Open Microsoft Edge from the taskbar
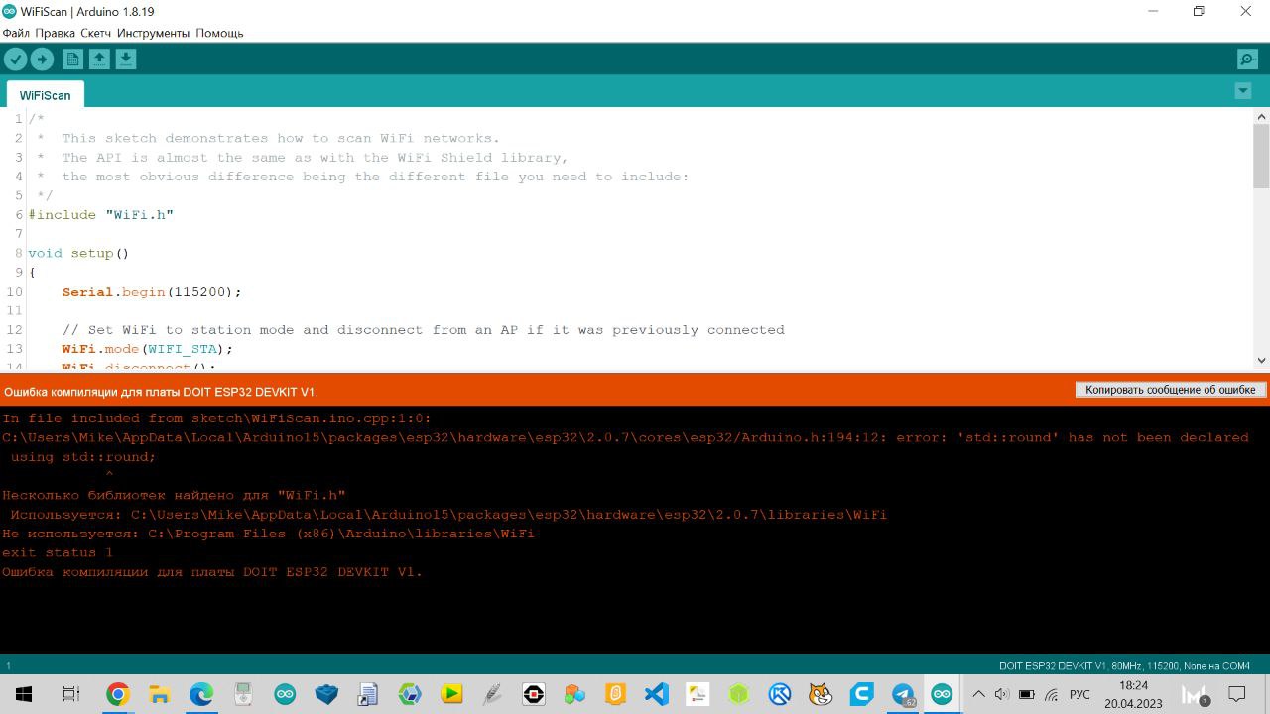The width and height of the screenshot is (1270, 714). tap(201, 694)
